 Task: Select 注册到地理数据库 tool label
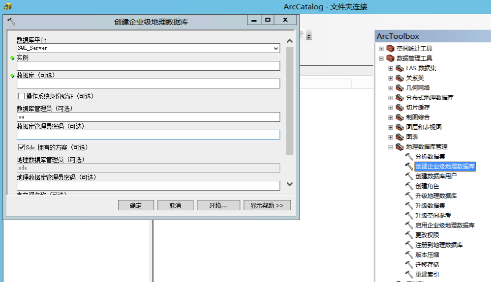[x=439, y=245]
